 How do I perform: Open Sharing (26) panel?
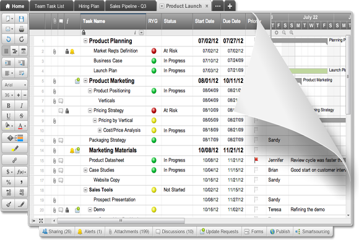(57, 231)
